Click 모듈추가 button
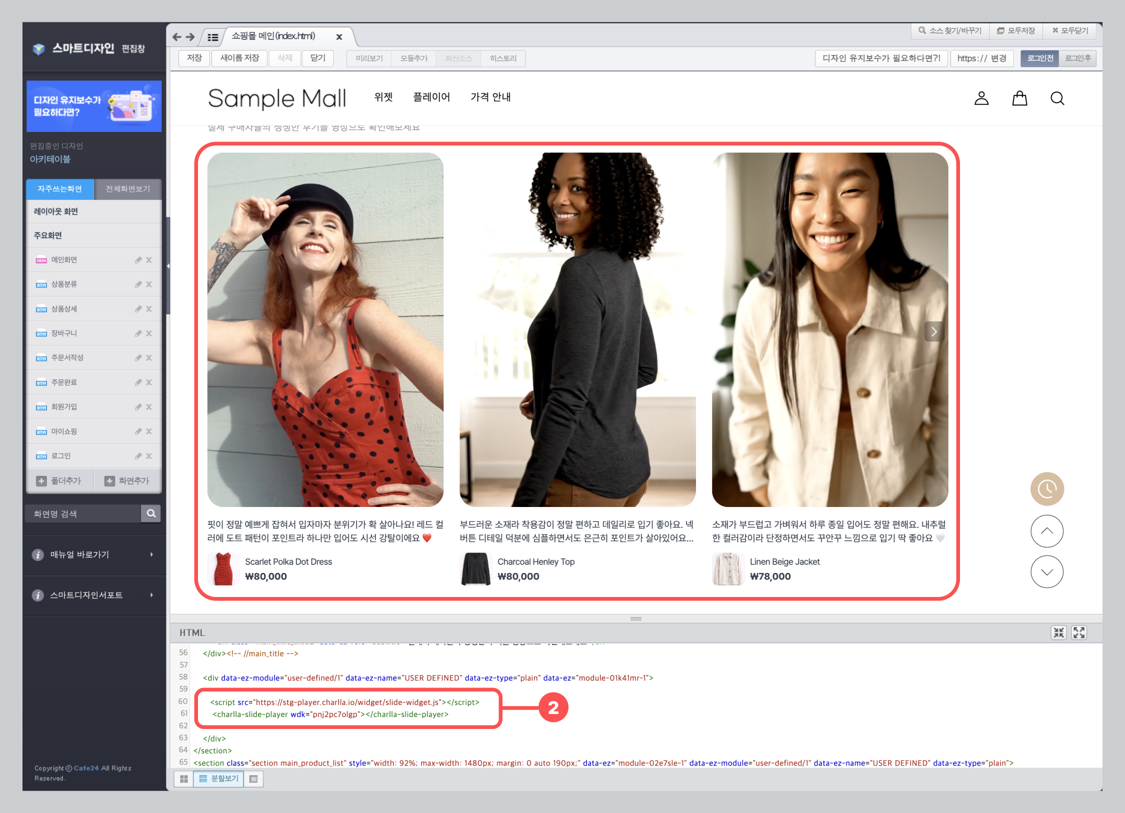 (413, 58)
